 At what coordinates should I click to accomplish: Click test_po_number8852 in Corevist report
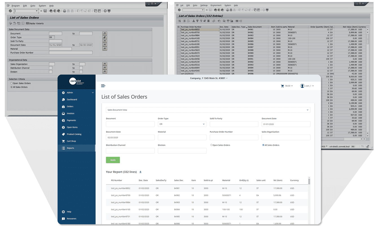[120, 188]
